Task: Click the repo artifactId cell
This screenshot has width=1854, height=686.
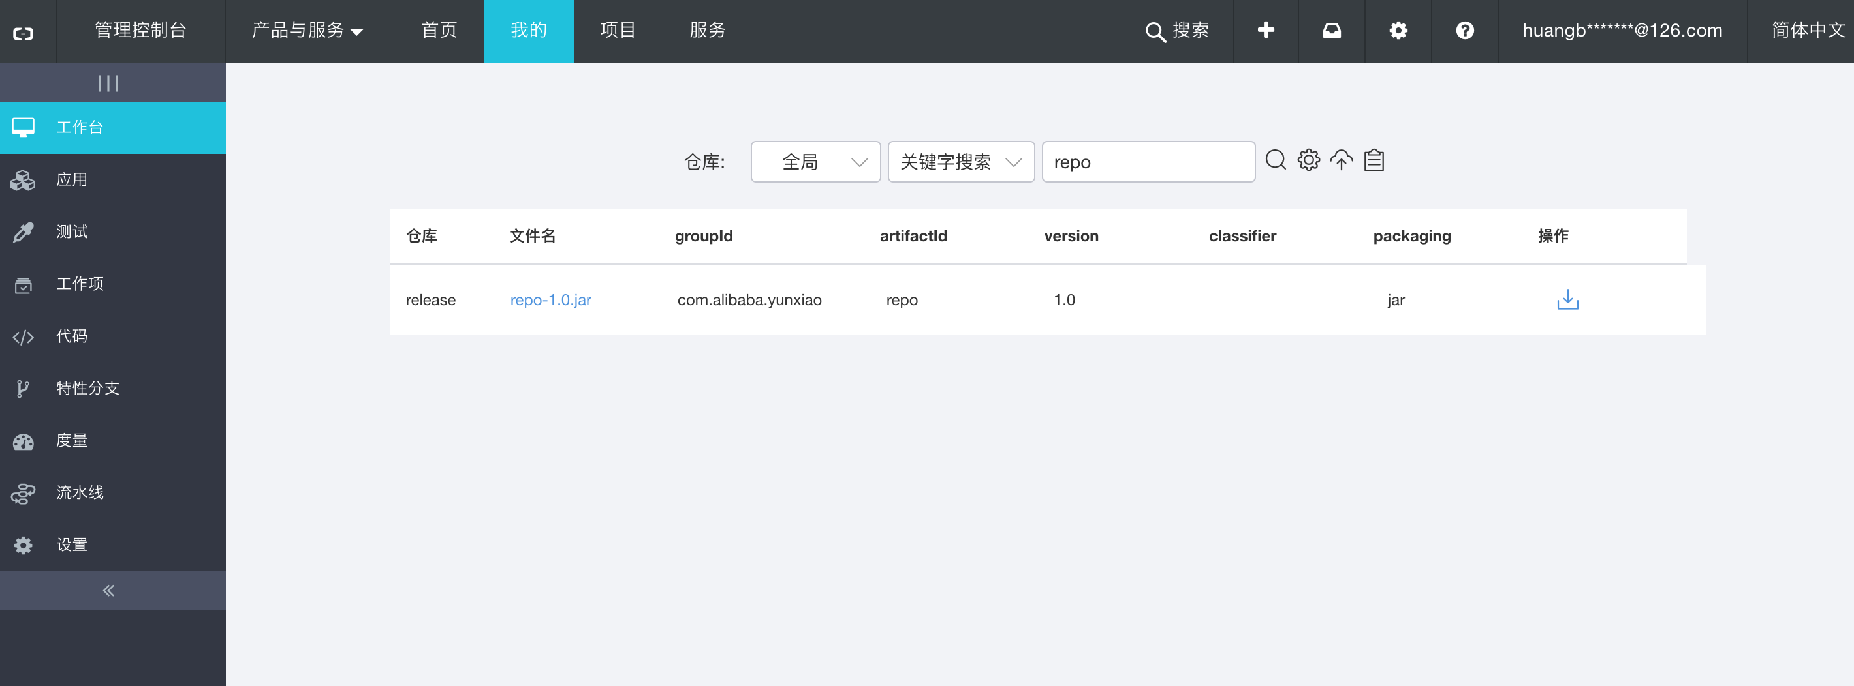Action: tap(902, 301)
